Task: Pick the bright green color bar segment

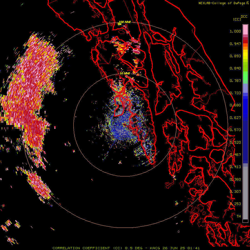Action: (x=245, y=76)
